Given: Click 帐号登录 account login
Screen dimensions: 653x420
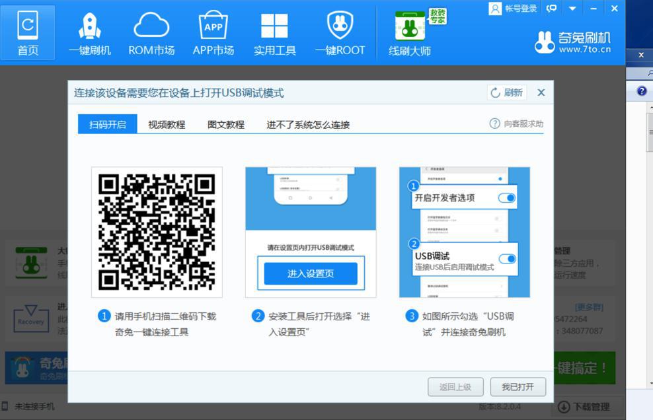Looking at the screenshot, I should [513, 9].
